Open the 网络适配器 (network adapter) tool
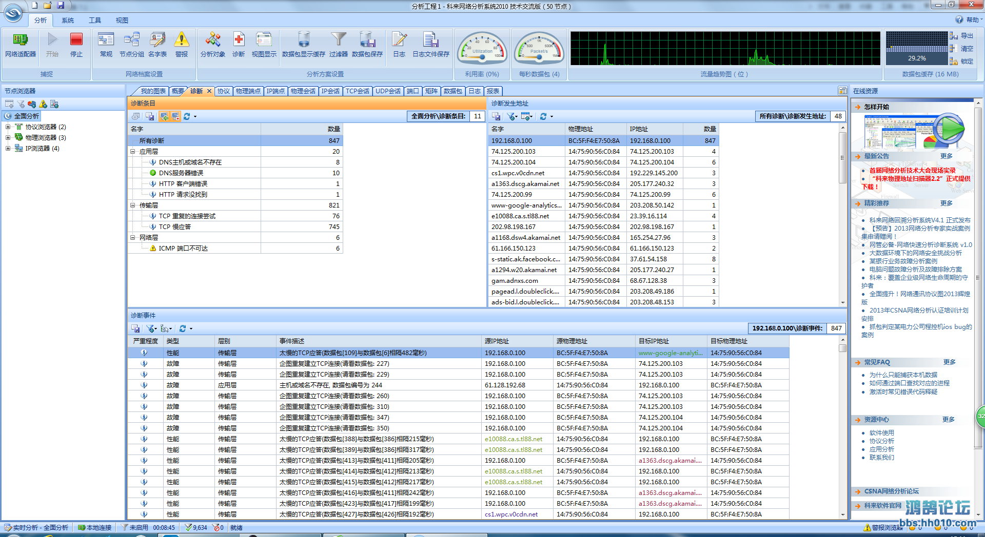The image size is (985, 537). point(21,45)
